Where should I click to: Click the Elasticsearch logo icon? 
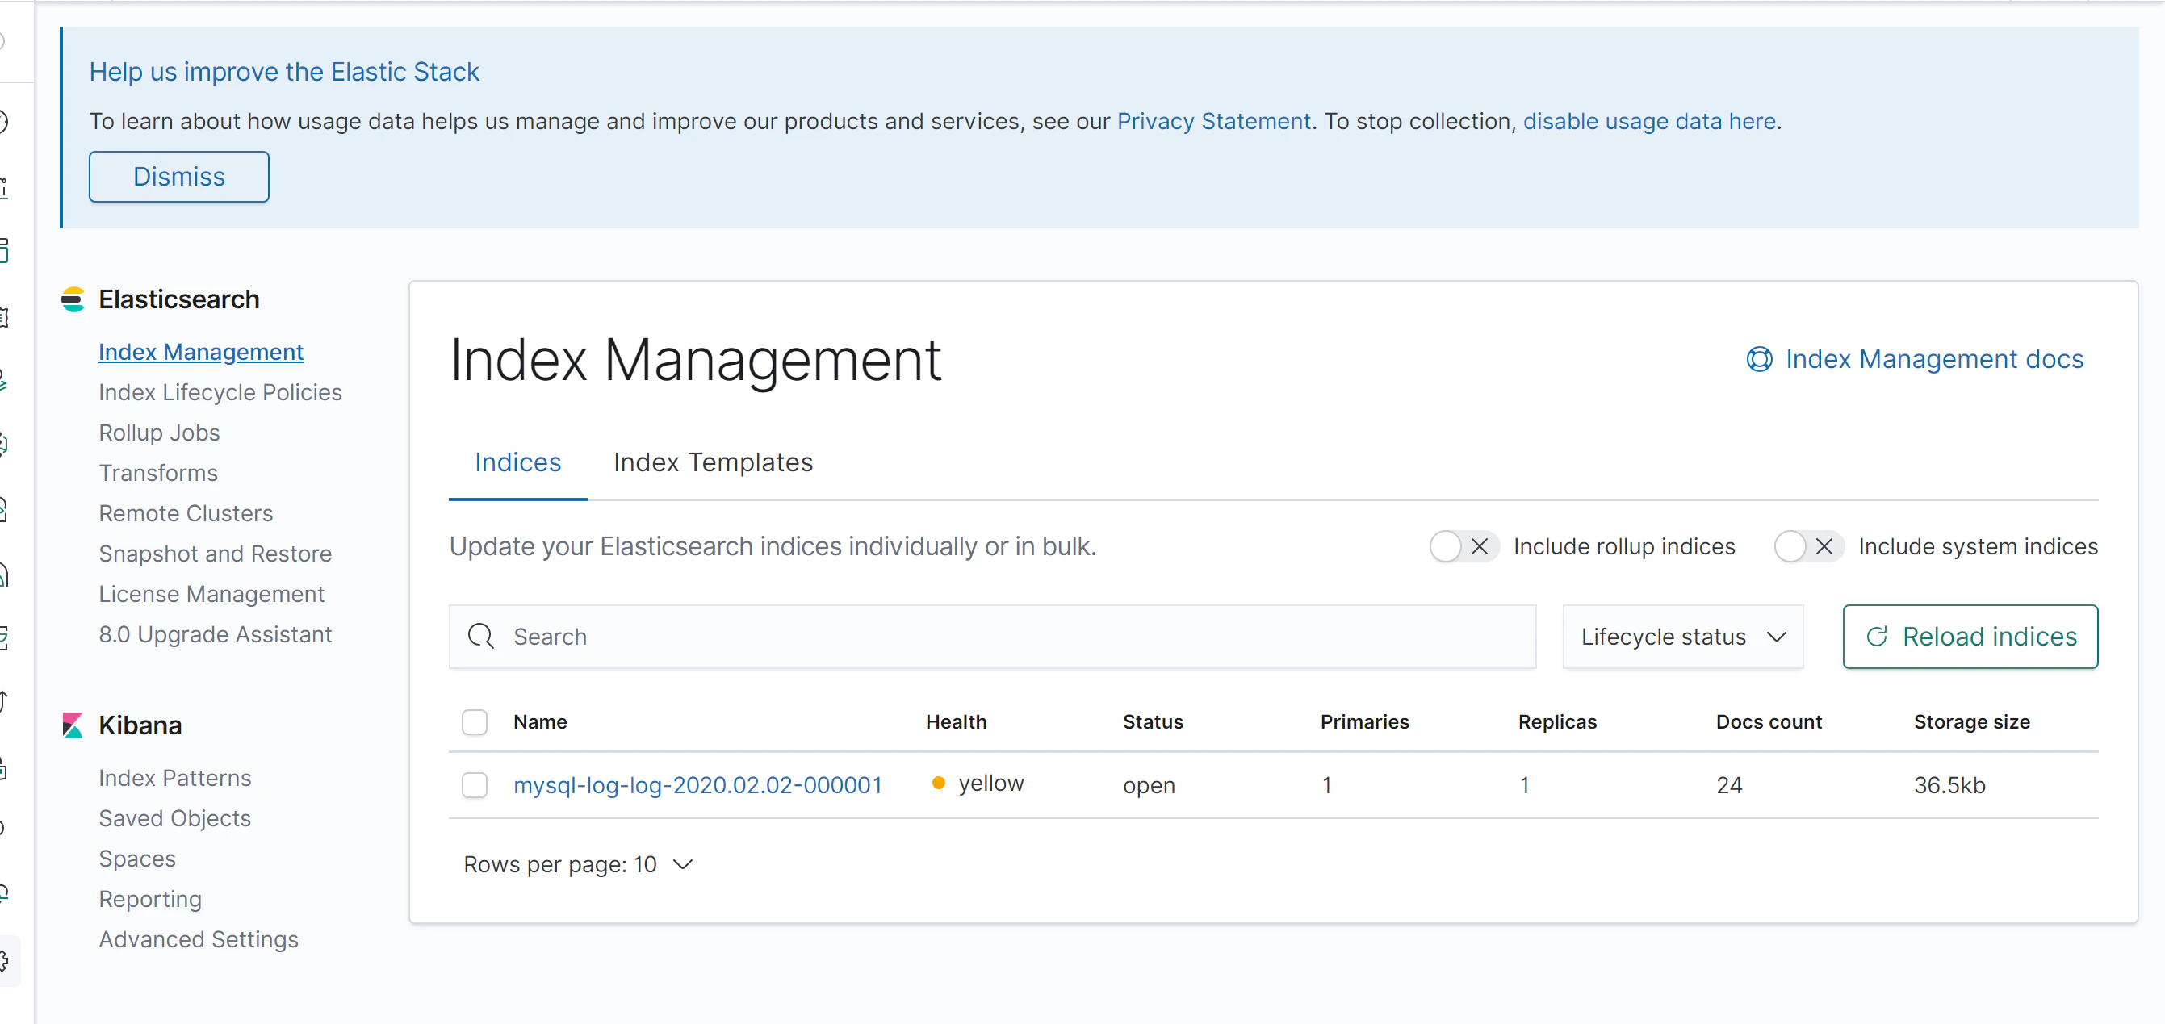coord(73,300)
